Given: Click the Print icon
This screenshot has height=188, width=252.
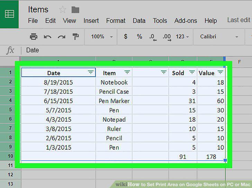Looking at the screenshot, I should point(34,37).
